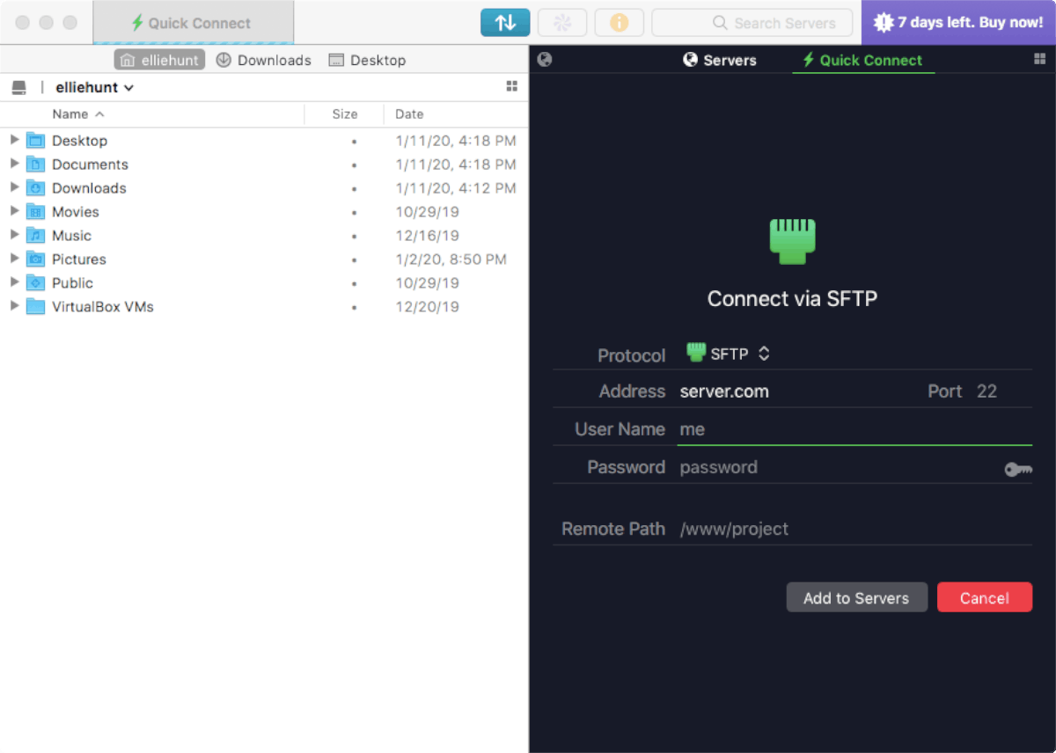The image size is (1056, 753).
Task: Click the Movies folder icon
Action: [x=35, y=211]
